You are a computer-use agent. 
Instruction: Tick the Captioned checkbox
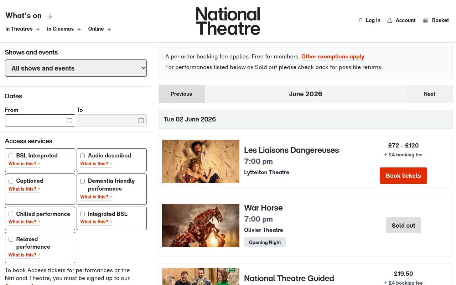coord(11,181)
